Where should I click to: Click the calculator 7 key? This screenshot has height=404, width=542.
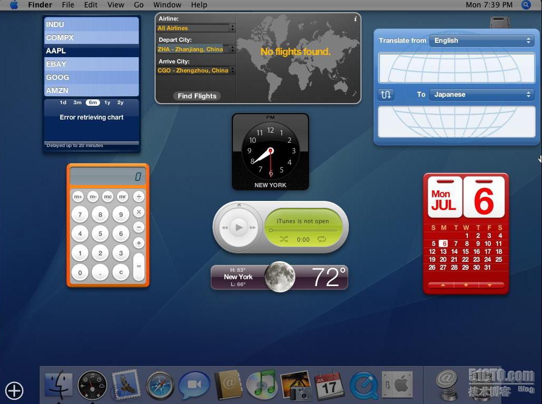click(x=80, y=215)
